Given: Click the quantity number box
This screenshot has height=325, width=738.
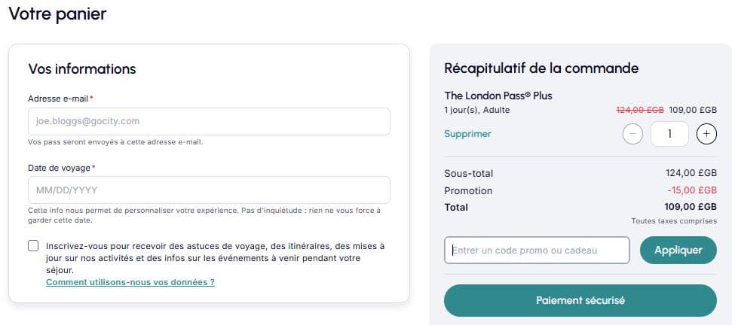Looking at the screenshot, I should [669, 134].
